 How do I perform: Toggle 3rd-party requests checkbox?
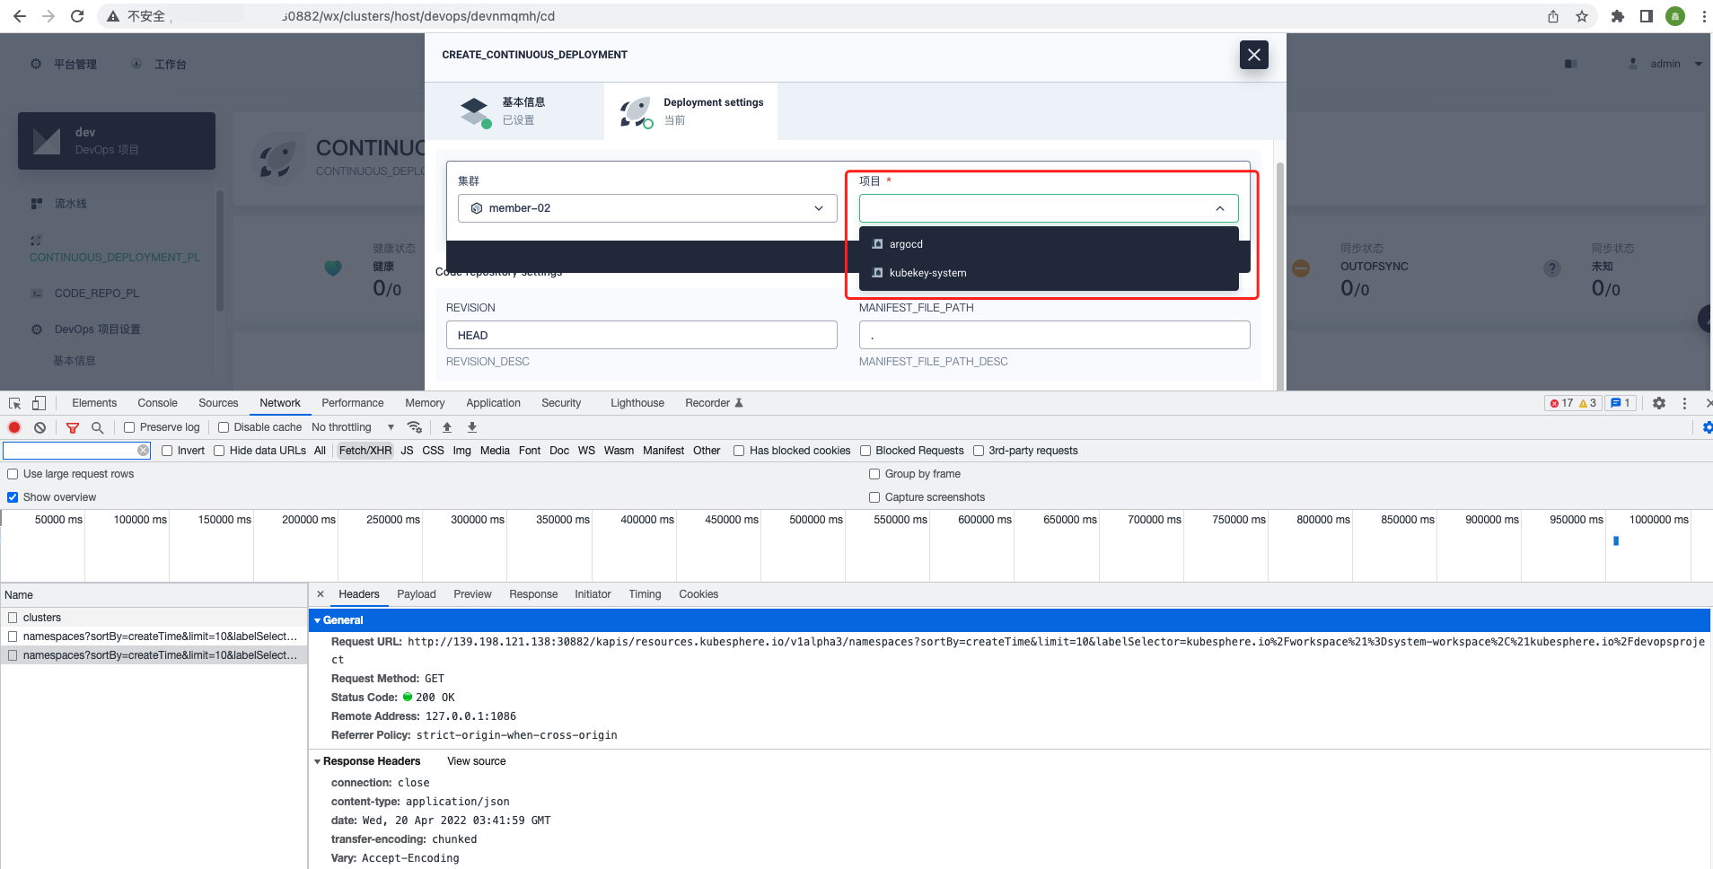979,451
